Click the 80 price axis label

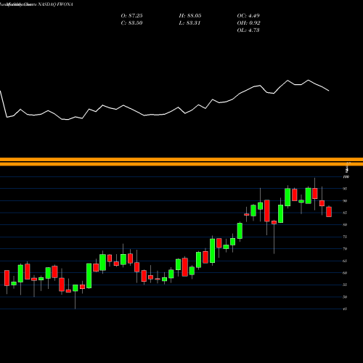point(346,225)
